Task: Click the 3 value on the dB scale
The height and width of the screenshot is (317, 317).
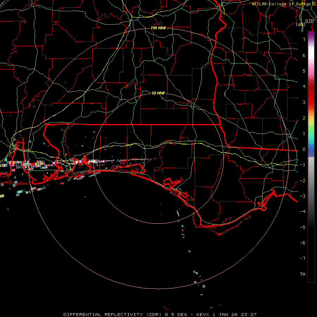Action: pos(304,102)
